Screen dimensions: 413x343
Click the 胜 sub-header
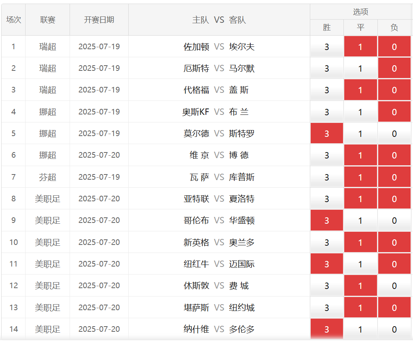tap(327, 27)
